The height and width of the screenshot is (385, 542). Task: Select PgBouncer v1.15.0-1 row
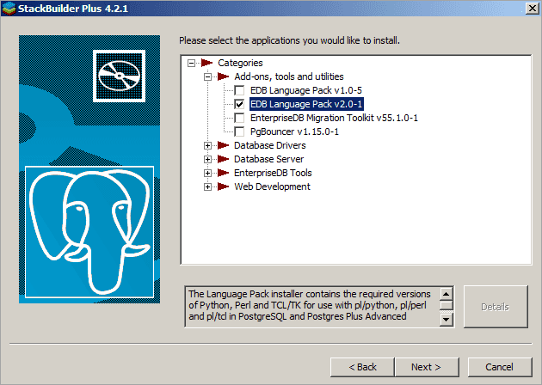(294, 131)
